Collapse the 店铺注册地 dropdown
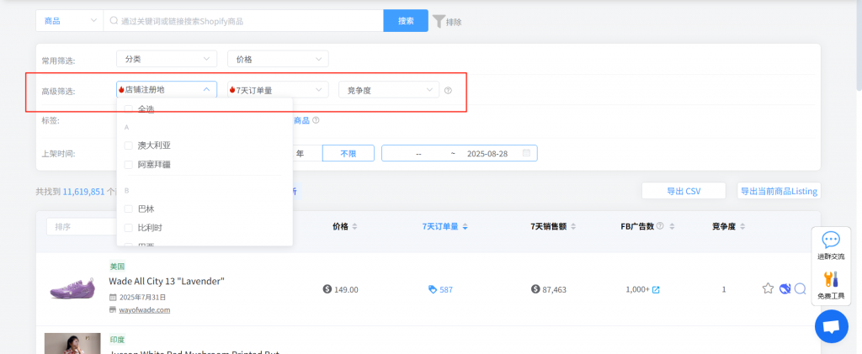This screenshot has height=354, width=862. tap(167, 89)
